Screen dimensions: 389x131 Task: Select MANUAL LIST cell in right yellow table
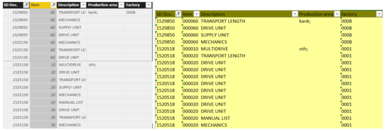[249, 118]
